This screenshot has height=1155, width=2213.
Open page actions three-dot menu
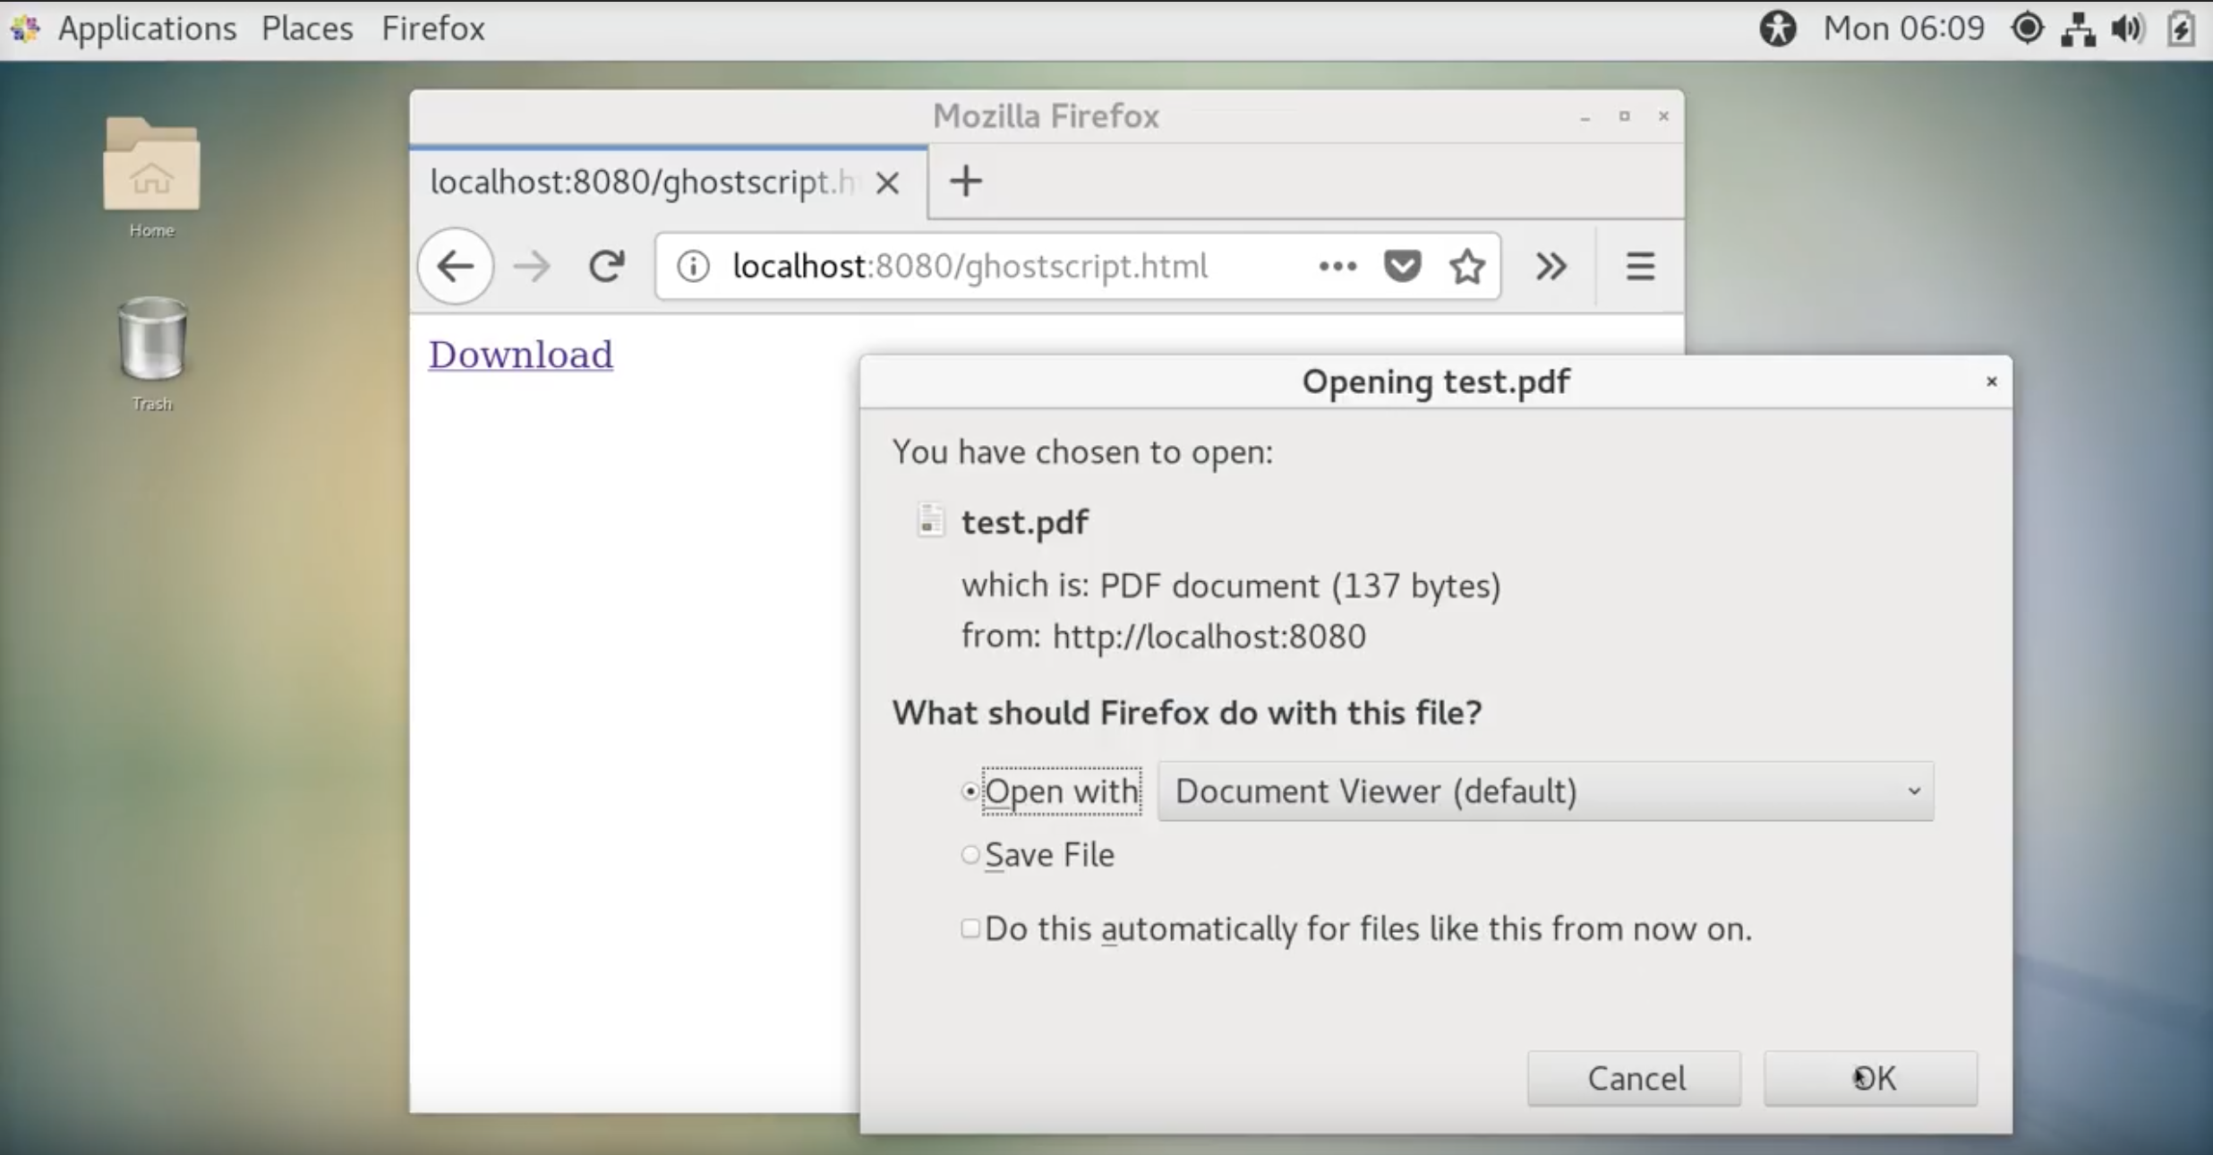tap(1337, 266)
